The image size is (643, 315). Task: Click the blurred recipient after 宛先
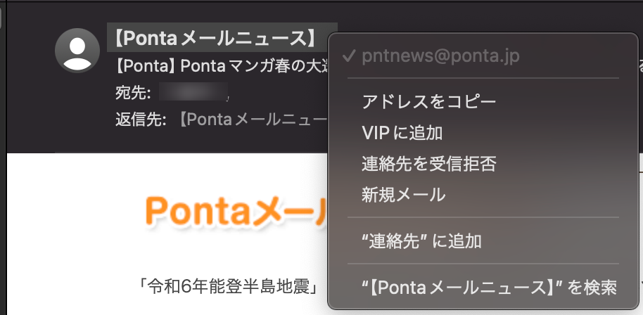(191, 92)
